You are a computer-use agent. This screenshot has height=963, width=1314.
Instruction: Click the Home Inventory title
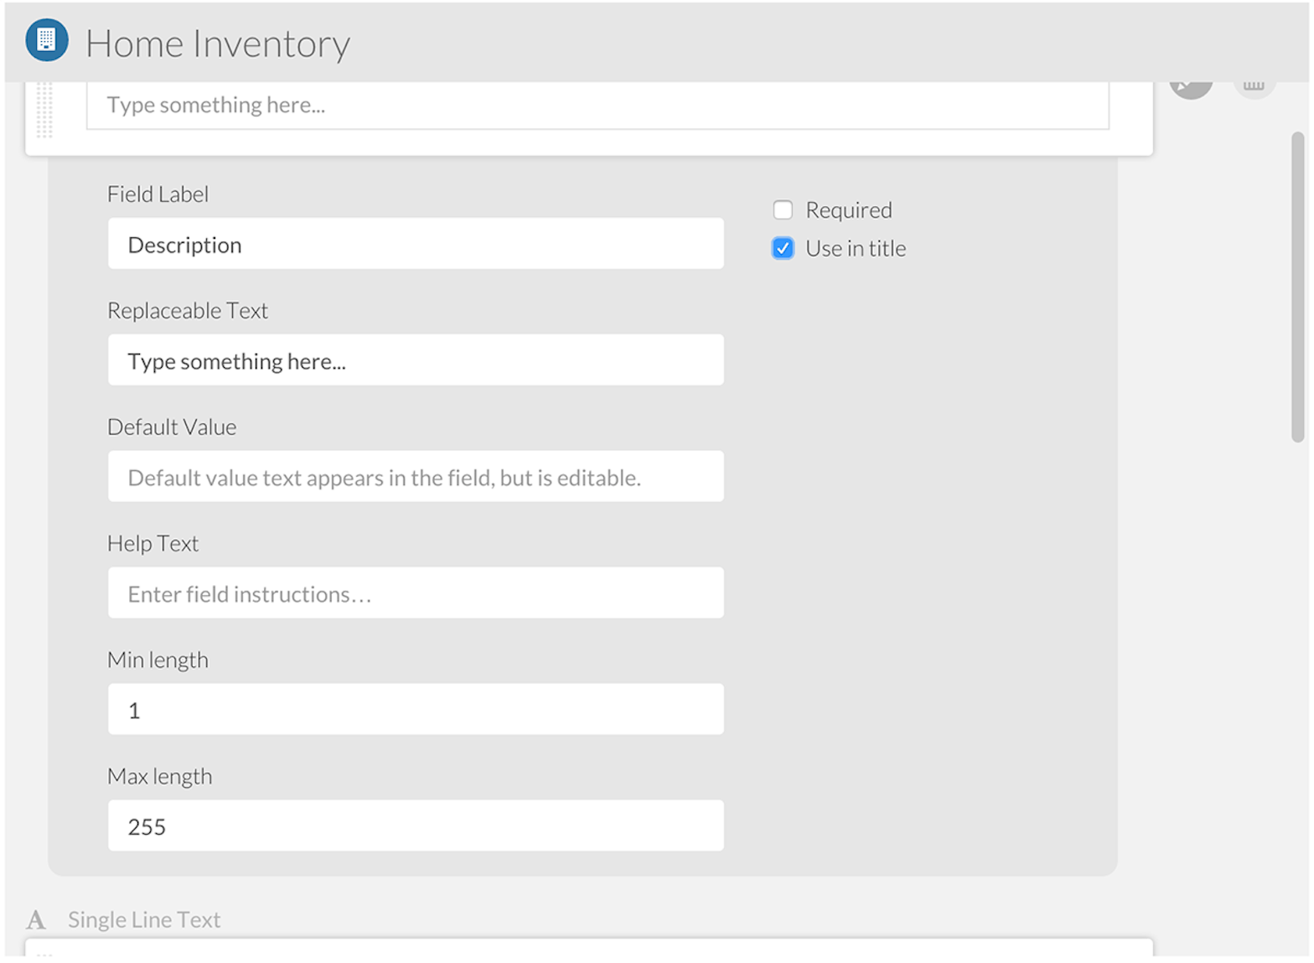click(x=218, y=44)
